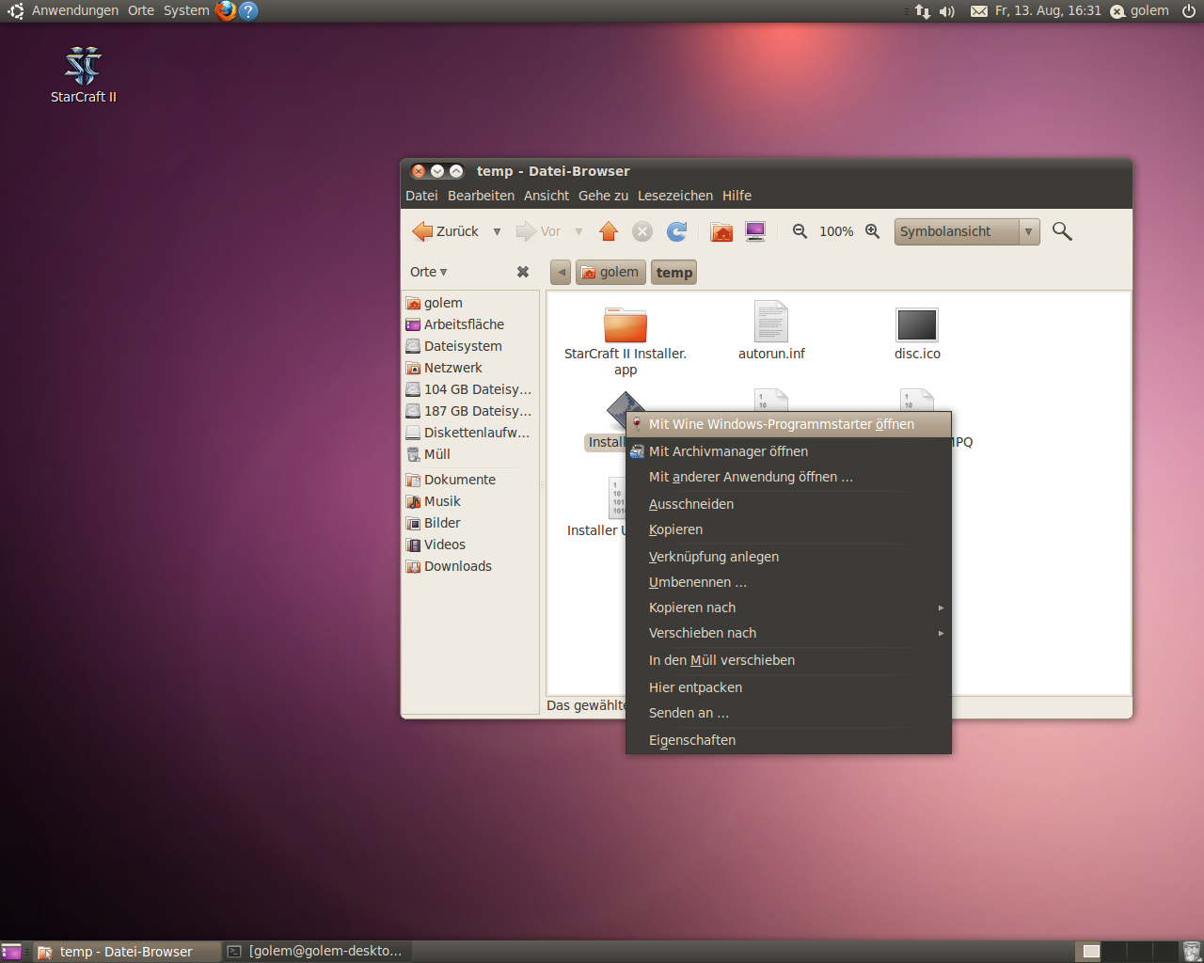Open the Orte sidebar selector dropdown
1204x963 pixels.
pos(428,271)
